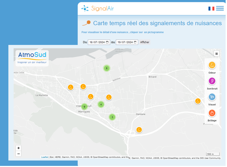Toggle the Odeur nose icon in the legend

point(212,65)
